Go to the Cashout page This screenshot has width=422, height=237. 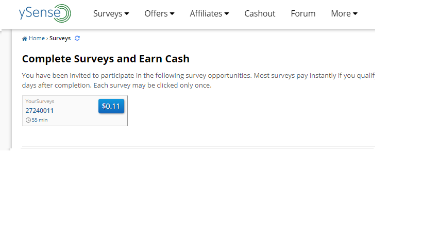(260, 13)
